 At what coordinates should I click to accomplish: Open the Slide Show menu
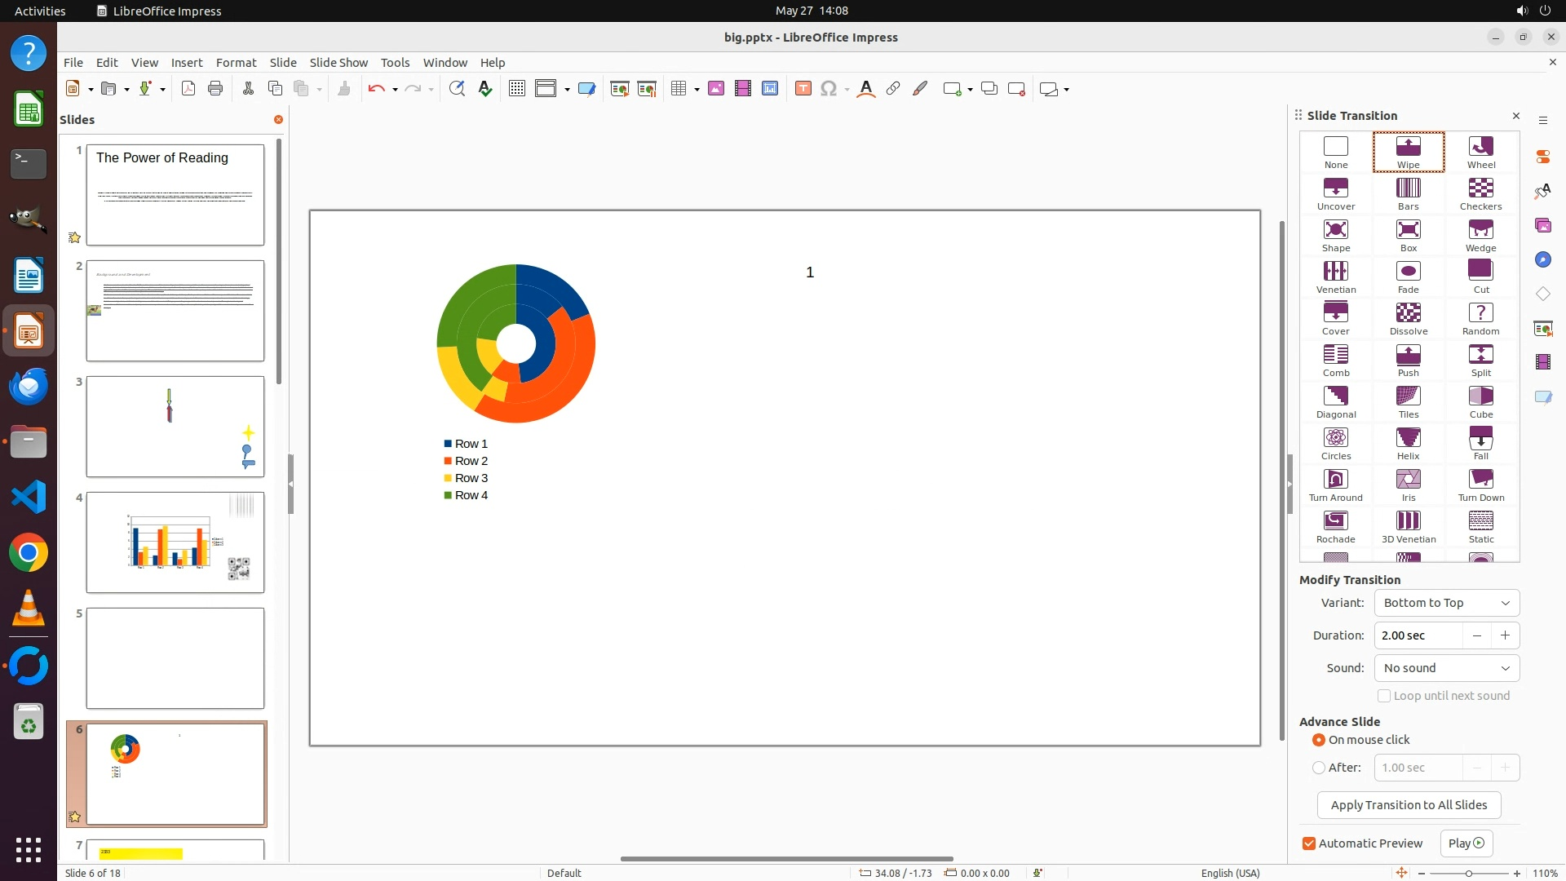point(338,63)
